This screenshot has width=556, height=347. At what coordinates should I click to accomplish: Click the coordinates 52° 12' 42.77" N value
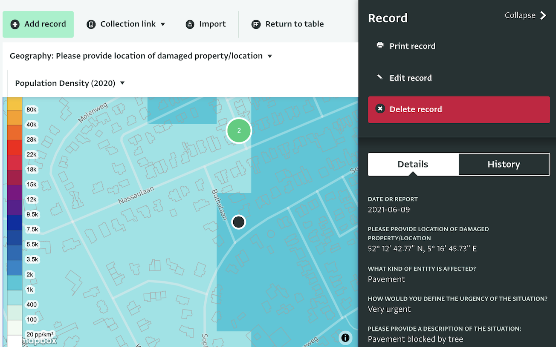coord(422,249)
